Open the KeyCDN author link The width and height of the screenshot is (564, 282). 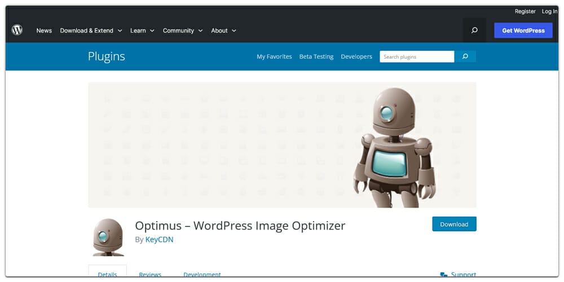[x=160, y=239]
